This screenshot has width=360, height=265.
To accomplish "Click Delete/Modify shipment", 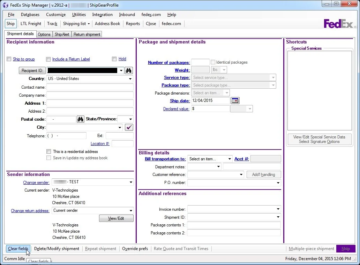I will (57, 249).
